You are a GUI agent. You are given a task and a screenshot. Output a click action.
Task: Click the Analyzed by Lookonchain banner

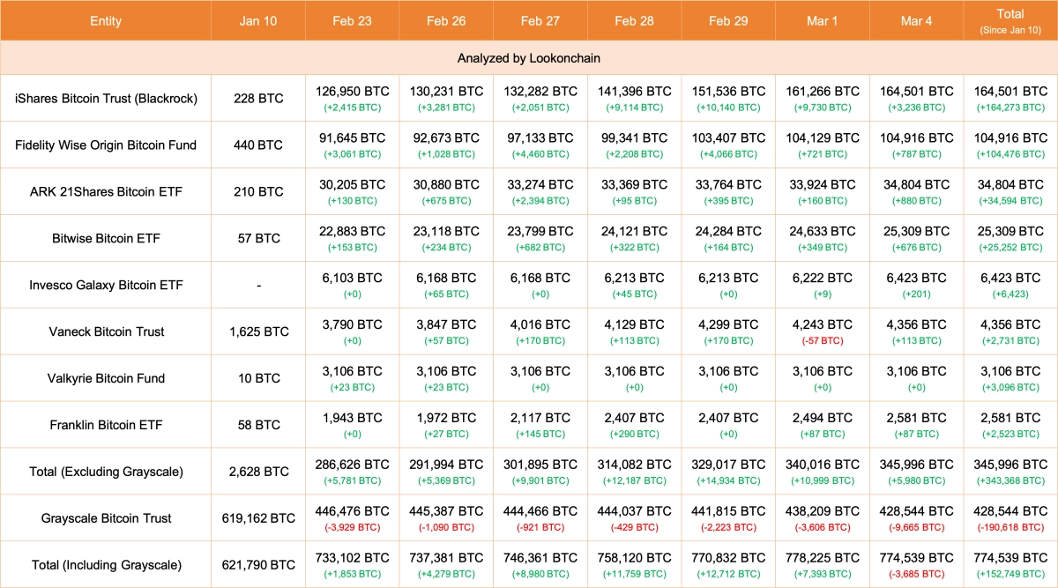pos(529,57)
